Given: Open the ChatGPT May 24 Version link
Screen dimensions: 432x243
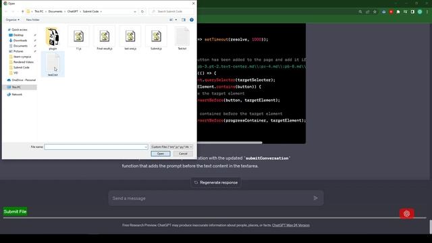Looking at the screenshot, I should [291, 225].
